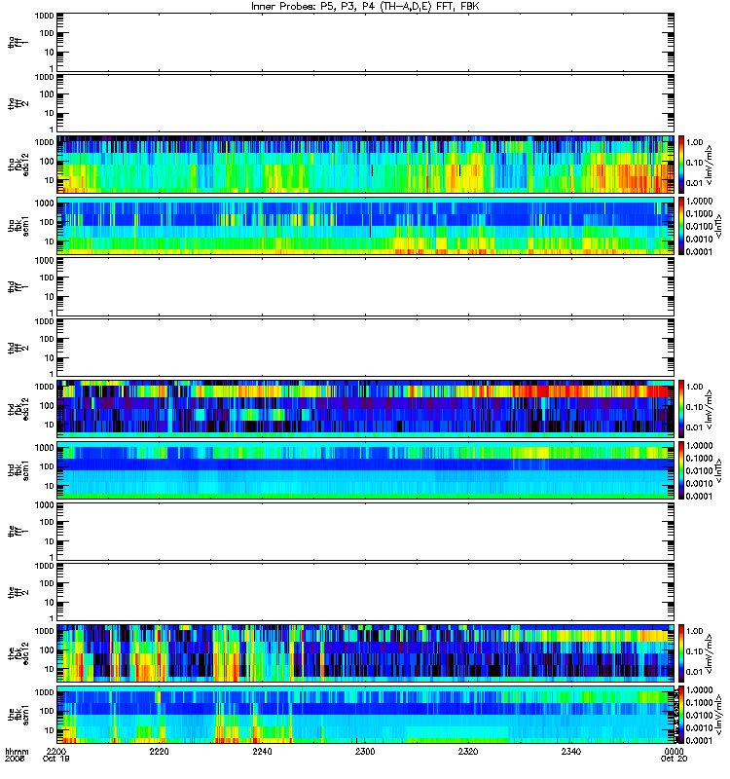Screen dimensions: 730x779
Task: Click the thd fbk edc12 spectrogram panel
Action: point(366,409)
